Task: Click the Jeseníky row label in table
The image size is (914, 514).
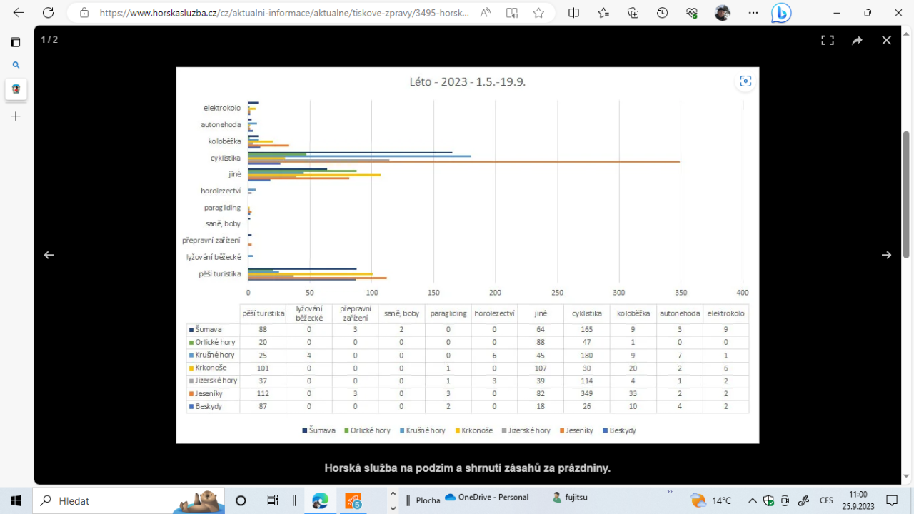Action: (x=209, y=393)
